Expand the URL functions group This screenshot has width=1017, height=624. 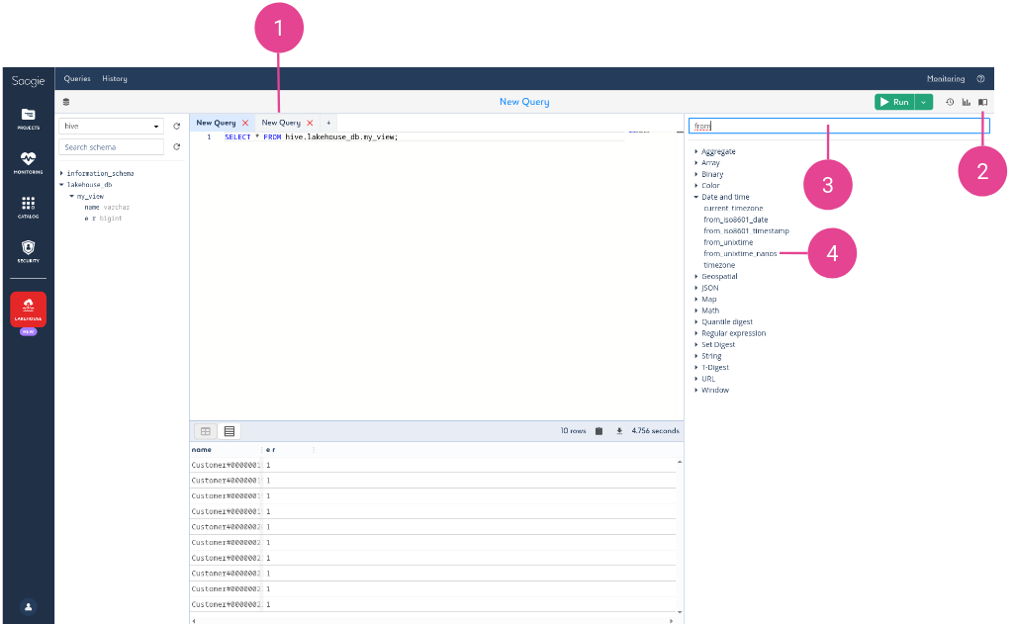[695, 379]
